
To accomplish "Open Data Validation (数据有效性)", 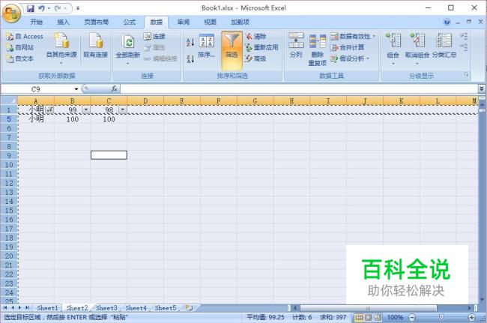I will (353, 36).
